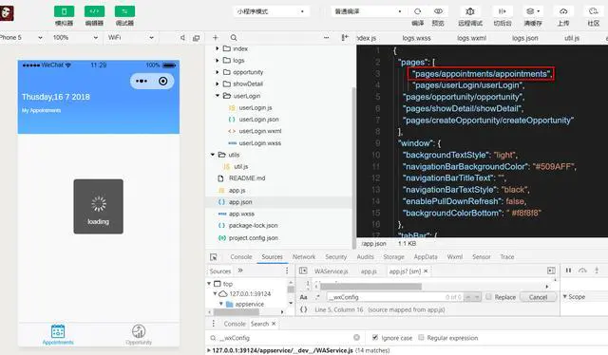Collapse the userLogin folder
Image resolution: width=608 pixels, height=355 pixels.
click(218, 95)
